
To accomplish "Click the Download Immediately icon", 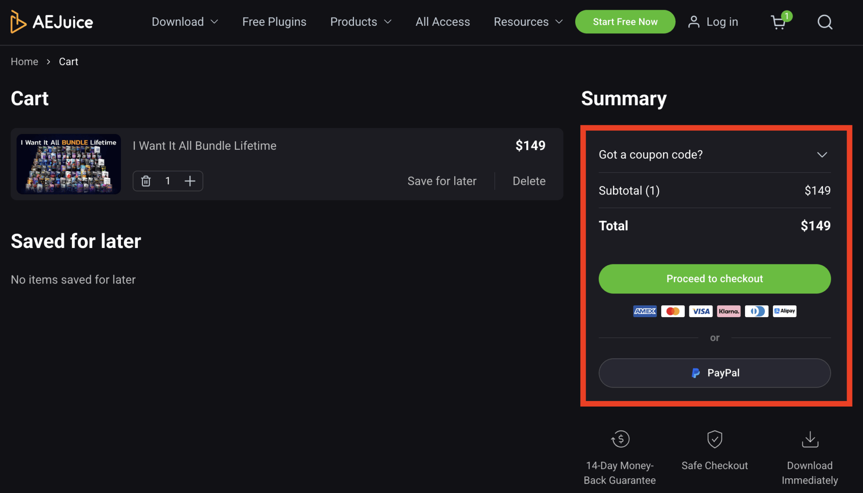I will point(810,439).
